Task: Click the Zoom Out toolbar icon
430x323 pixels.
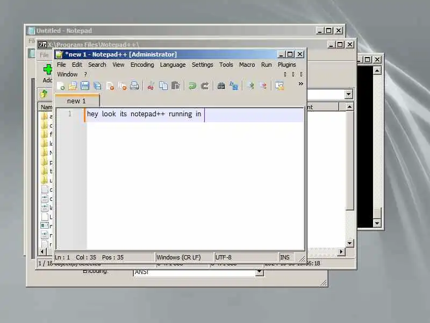Action: [263, 86]
